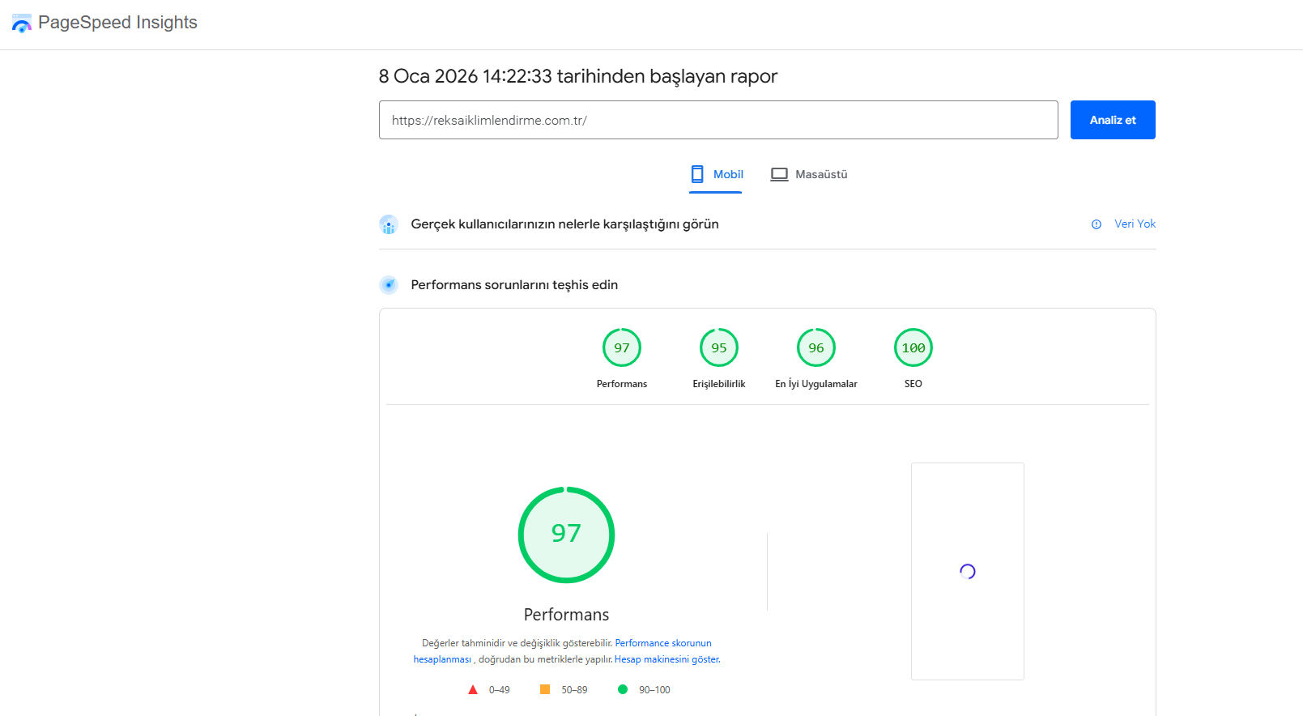Open the Hesap makinesini göster link
The width and height of the screenshot is (1303, 716).
[667, 659]
